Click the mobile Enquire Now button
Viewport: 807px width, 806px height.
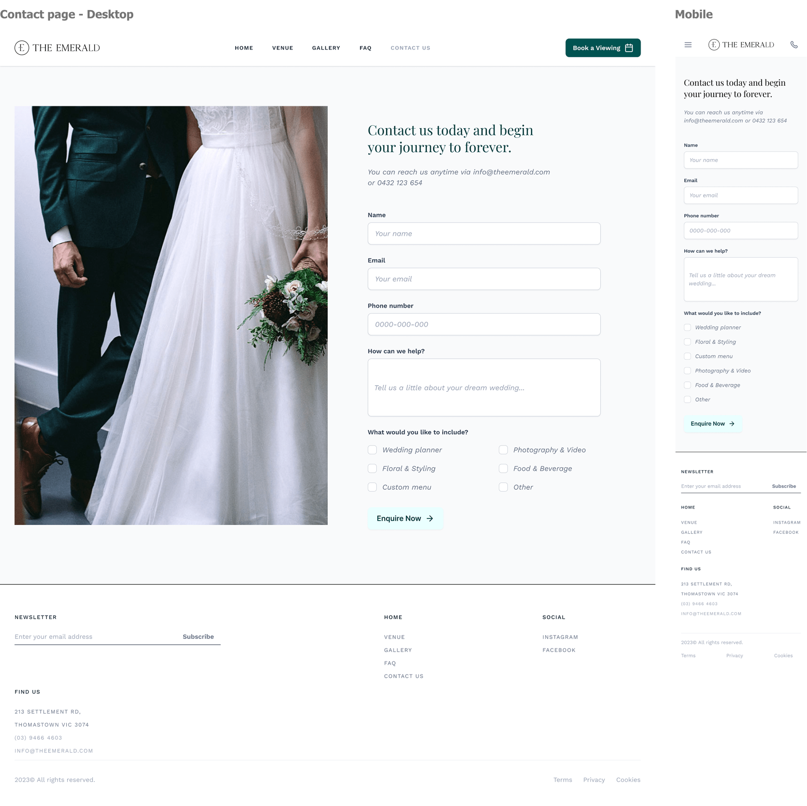pos(713,424)
